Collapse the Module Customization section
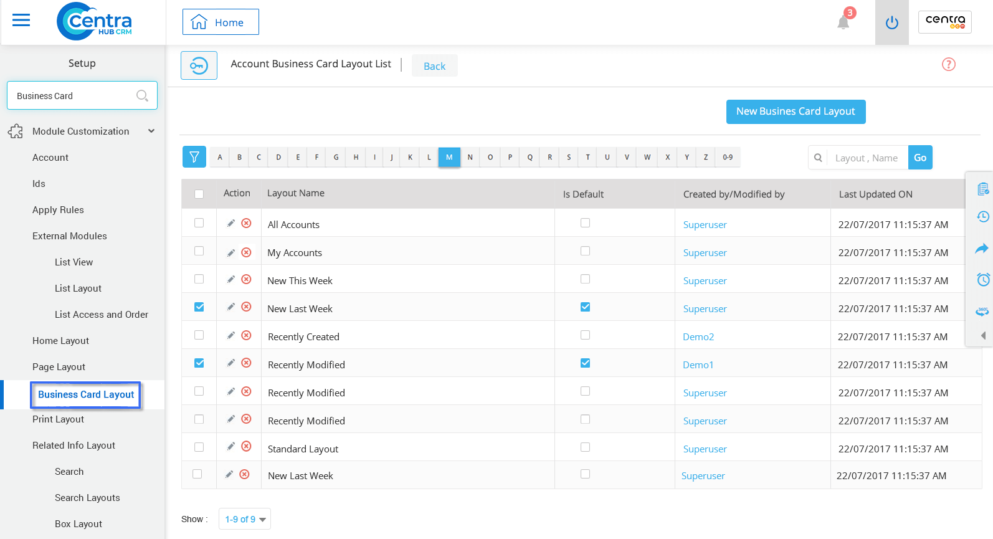 151,131
